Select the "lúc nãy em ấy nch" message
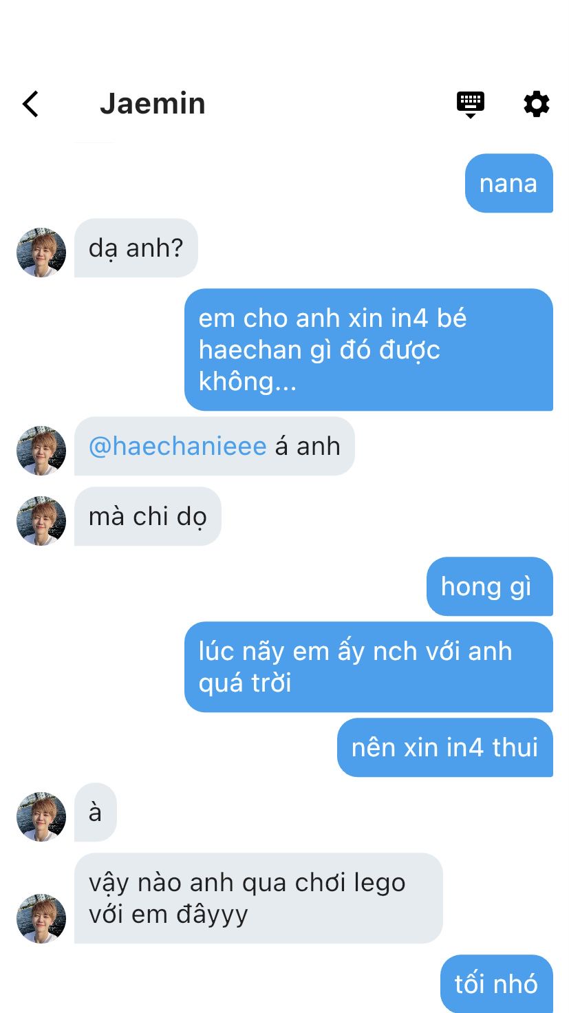Screen dimensions: 569x1013 click(x=369, y=667)
